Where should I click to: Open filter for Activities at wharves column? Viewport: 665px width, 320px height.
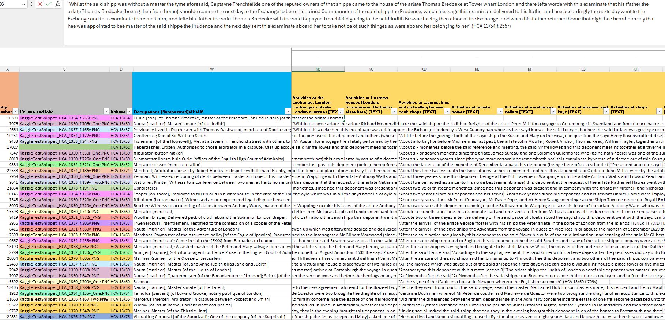pos(606,111)
